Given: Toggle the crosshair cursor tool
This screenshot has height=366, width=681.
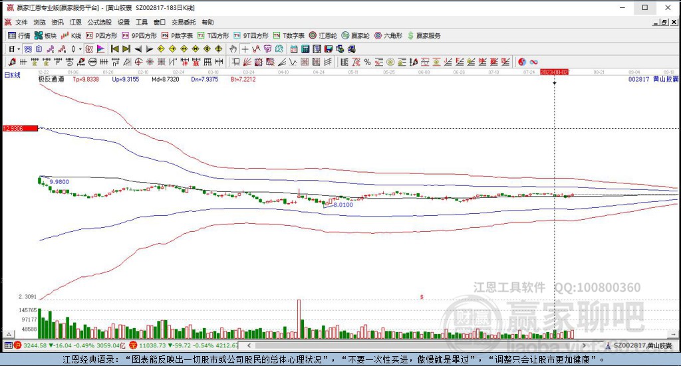Looking at the screenshot, I should point(245,49).
